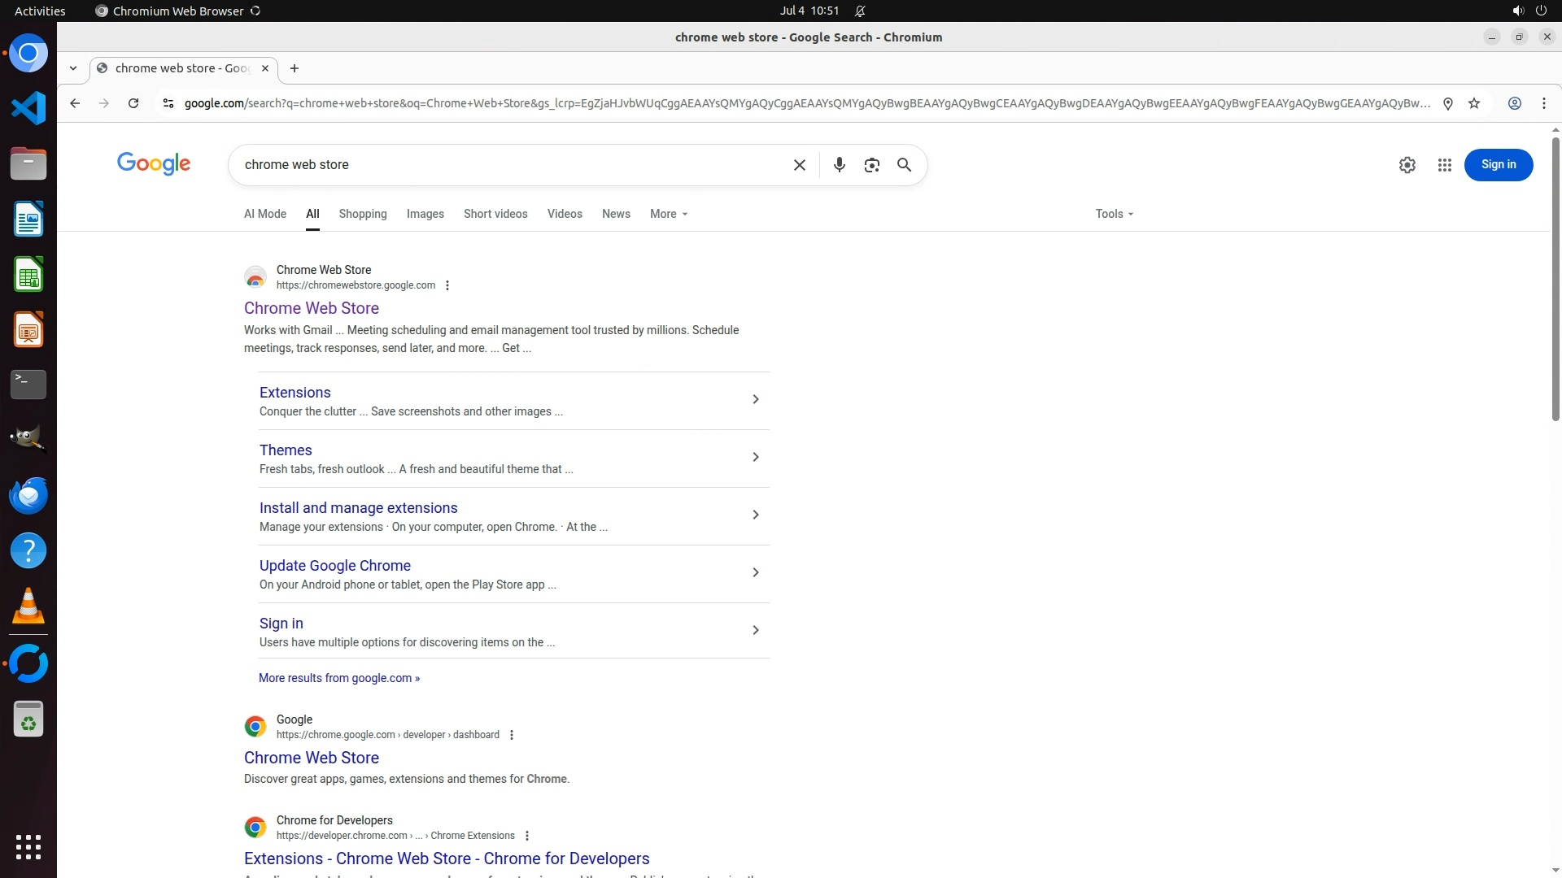Viewport: 1562px width, 878px height.
Task: Click More results from google.com link
Action: (x=338, y=678)
